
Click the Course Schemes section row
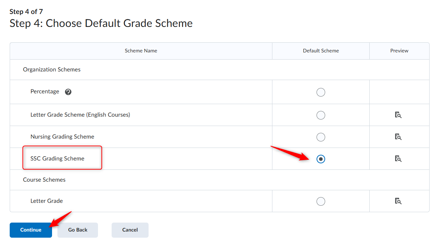(220, 180)
